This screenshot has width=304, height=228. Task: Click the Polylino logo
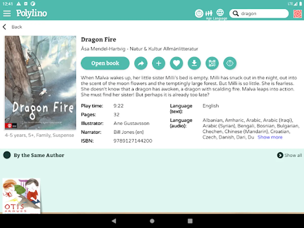[32, 13]
